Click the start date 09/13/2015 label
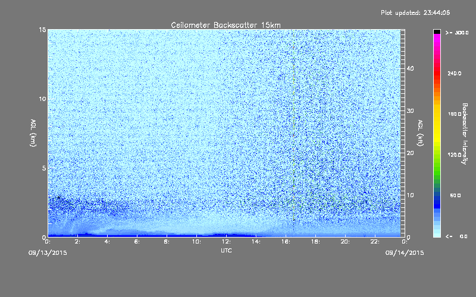 [x=48, y=253]
